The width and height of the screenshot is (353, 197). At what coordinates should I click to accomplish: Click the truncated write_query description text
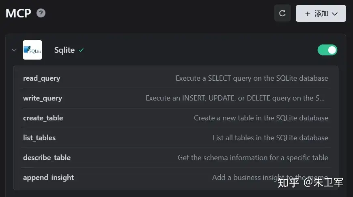235,98
